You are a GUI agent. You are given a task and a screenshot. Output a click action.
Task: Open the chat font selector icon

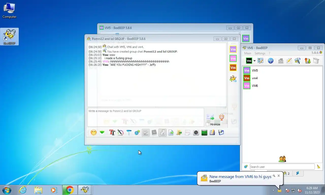click(112, 133)
